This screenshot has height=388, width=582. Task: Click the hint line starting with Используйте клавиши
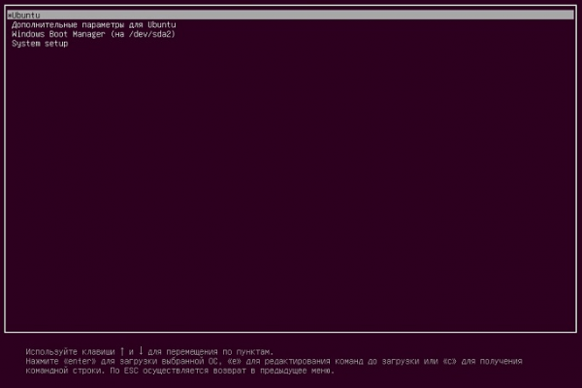pos(149,351)
